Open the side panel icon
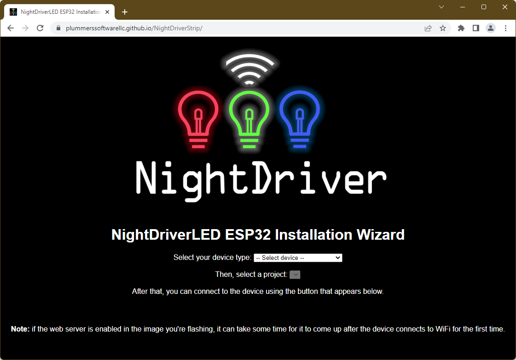 point(475,28)
